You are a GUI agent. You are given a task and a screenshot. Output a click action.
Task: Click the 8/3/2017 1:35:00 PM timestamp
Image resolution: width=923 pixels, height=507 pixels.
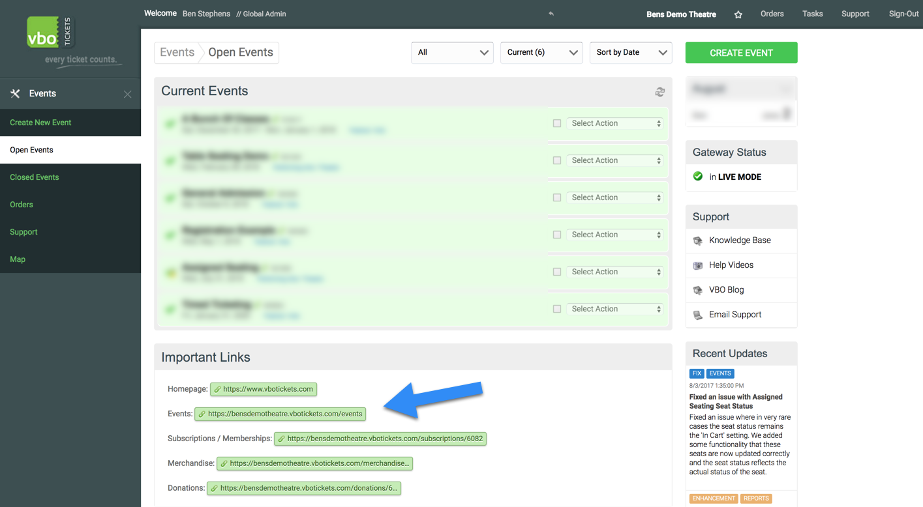(716, 386)
